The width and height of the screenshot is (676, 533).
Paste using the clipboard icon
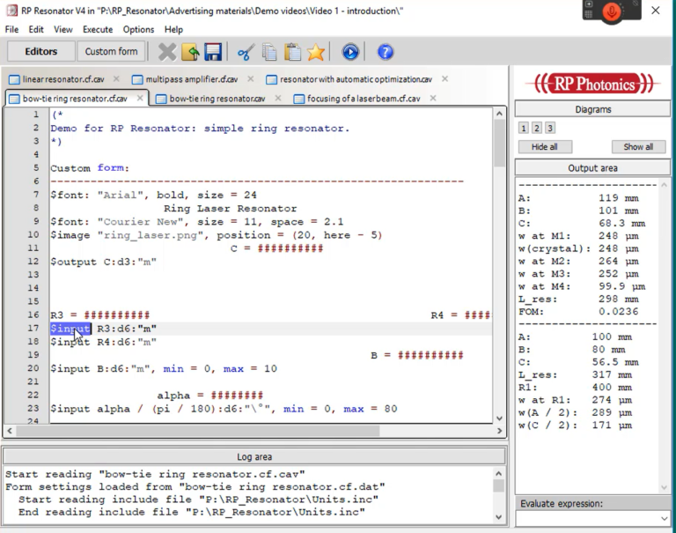pos(293,52)
